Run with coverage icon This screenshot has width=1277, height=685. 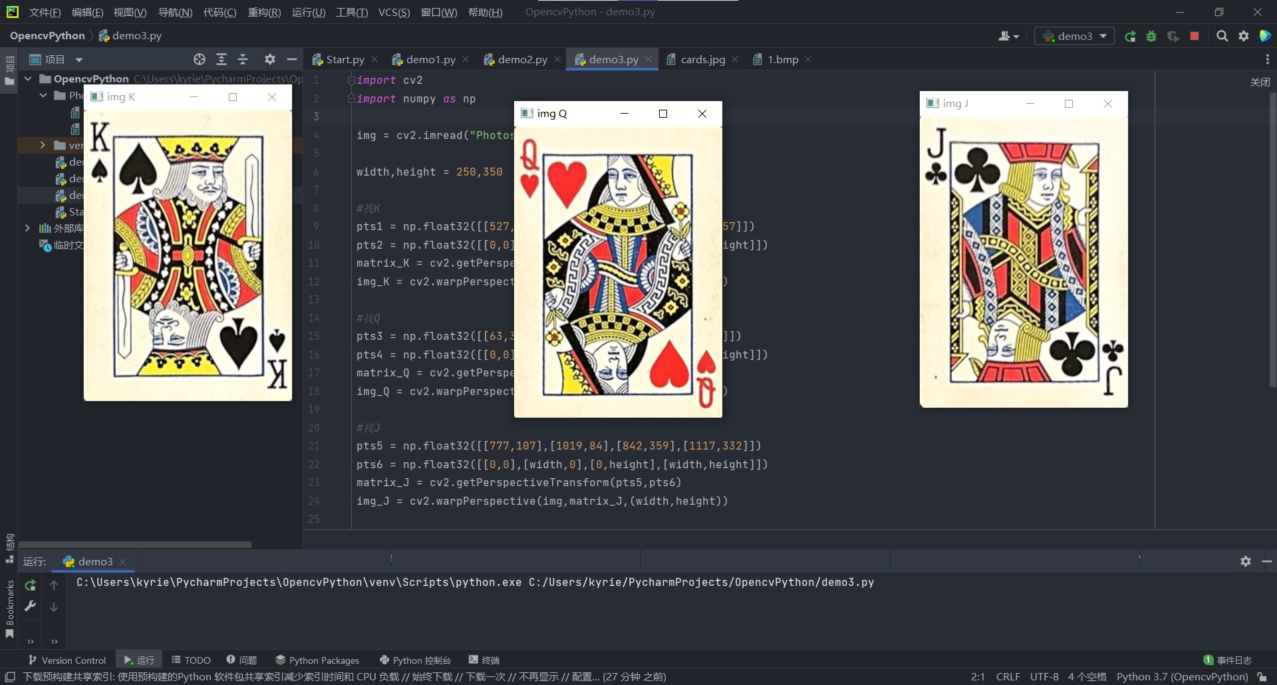[1173, 36]
